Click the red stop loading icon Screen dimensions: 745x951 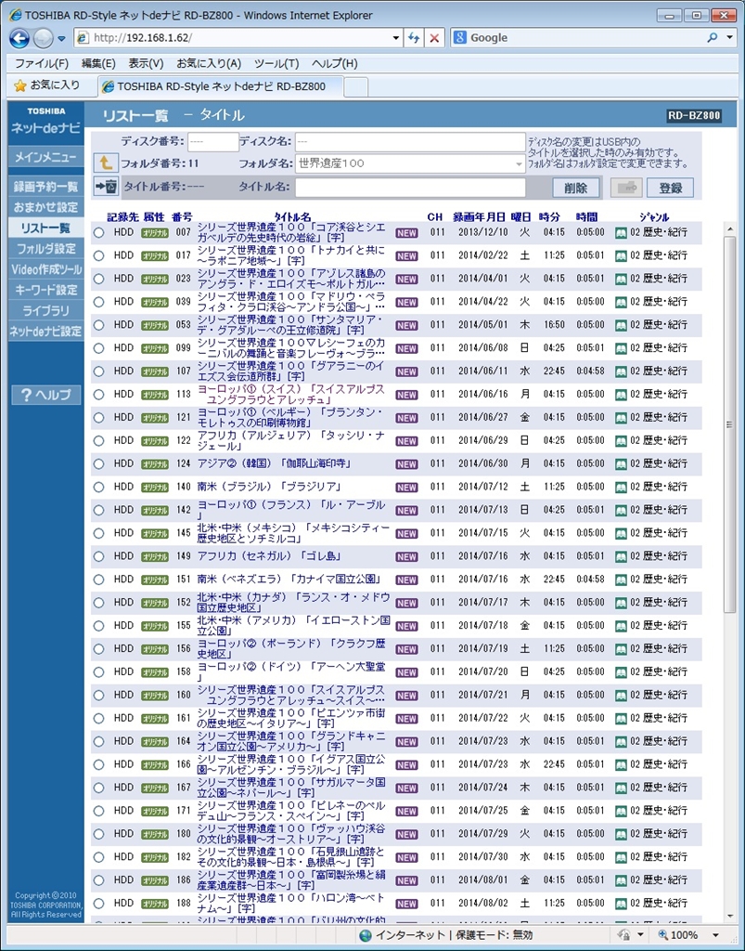(x=434, y=37)
